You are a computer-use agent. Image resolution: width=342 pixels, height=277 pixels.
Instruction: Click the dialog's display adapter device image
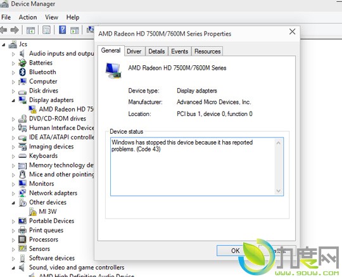tap(113, 70)
